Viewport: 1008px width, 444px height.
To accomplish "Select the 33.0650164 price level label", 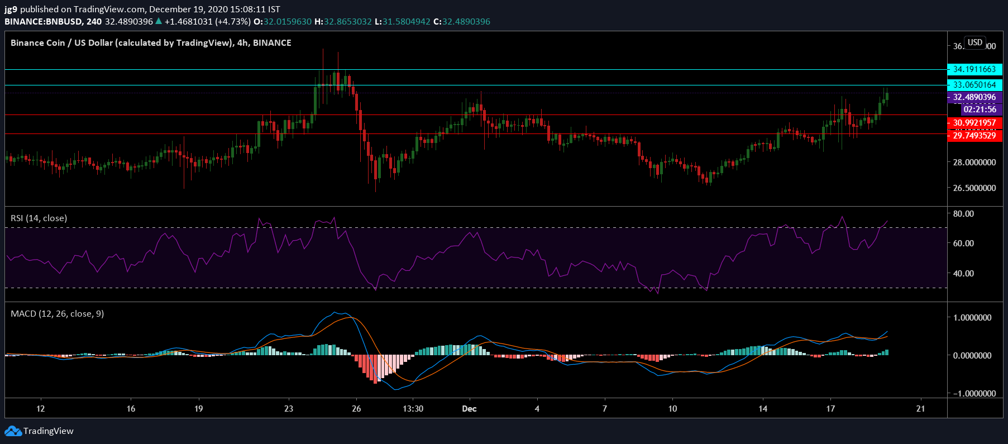I will click(974, 85).
